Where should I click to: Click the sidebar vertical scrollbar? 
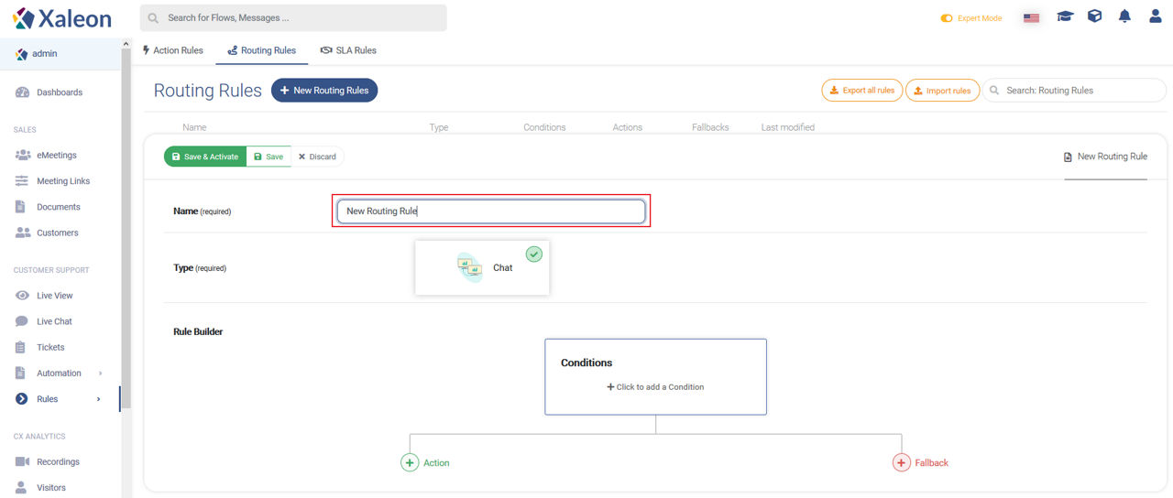126,229
